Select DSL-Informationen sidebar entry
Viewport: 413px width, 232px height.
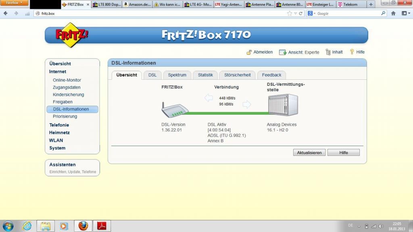pyautogui.click(x=73, y=109)
